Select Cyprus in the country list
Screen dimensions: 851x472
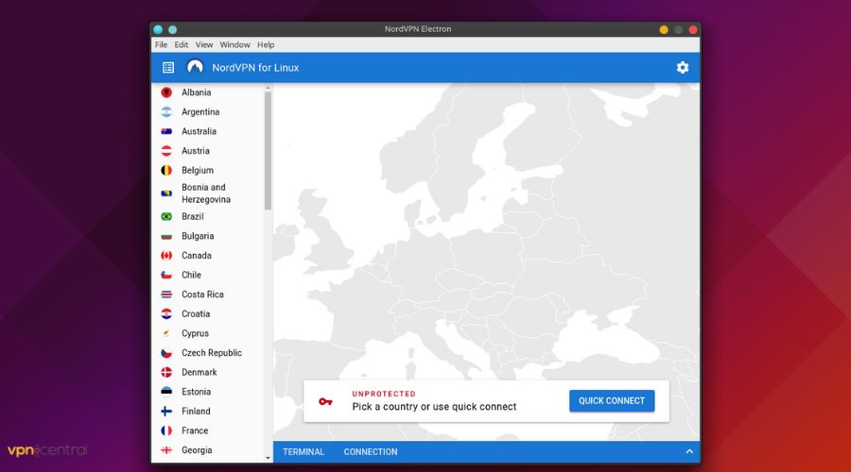point(196,334)
